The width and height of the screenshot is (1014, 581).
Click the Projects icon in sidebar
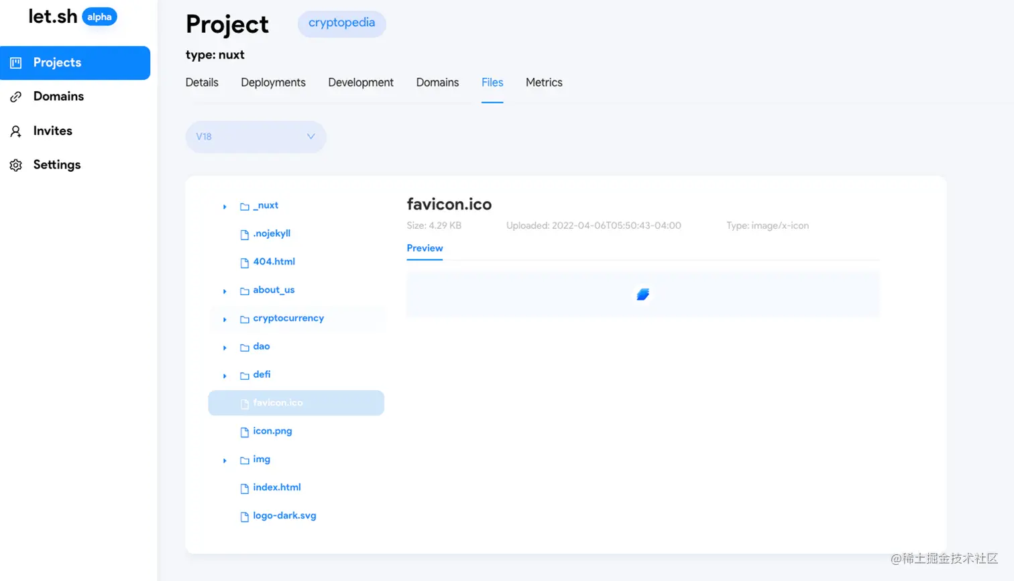tap(16, 63)
